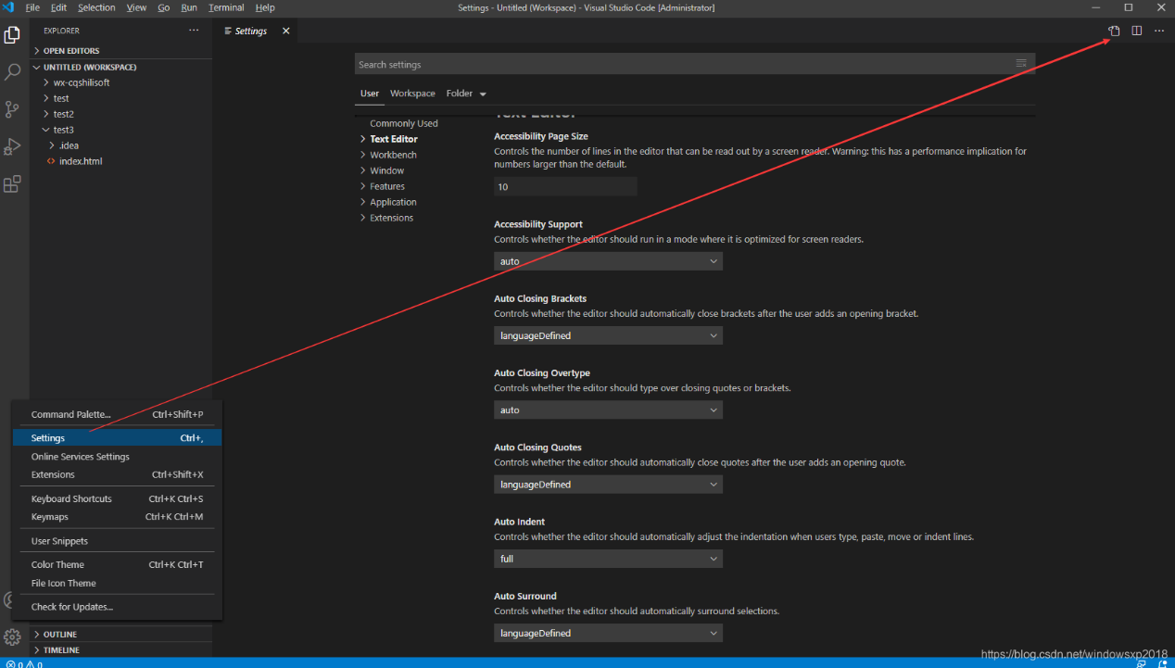Open the Auto Indent dropdown
Screen dimensions: 1175x668
[x=608, y=559]
